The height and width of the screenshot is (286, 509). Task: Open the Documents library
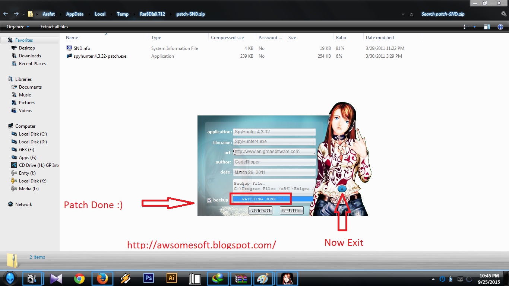point(30,87)
